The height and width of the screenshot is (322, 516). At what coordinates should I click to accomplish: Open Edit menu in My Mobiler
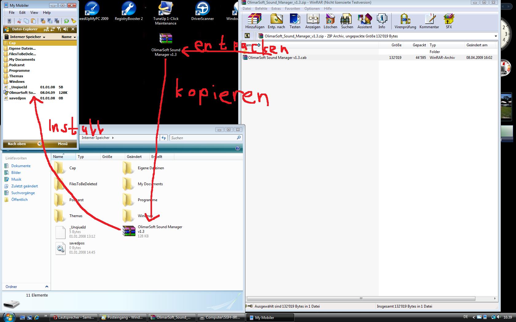pyautogui.click(x=22, y=13)
